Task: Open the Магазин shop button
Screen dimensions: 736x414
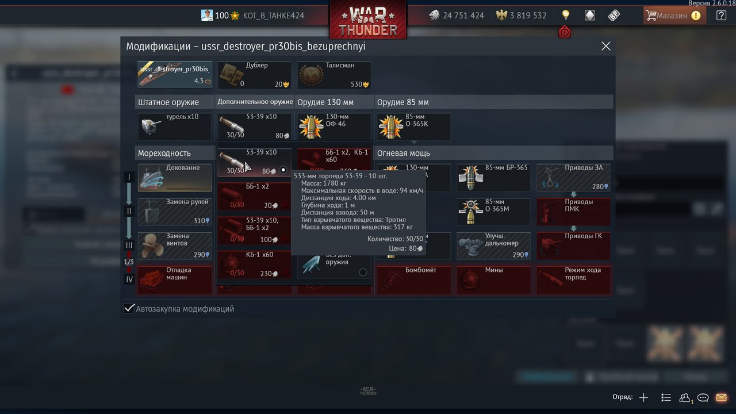Action: 673,16
